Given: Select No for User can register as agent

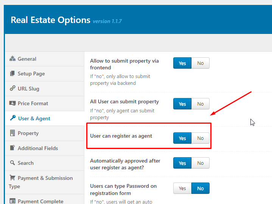Looking at the screenshot, I should coord(201,138).
